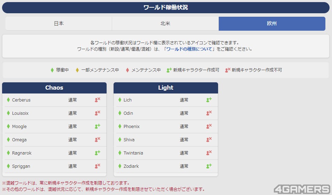Click the Chaos data center header
Image resolution: width=332 pixels, height=195 pixels.
pyautogui.click(x=54, y=88)
